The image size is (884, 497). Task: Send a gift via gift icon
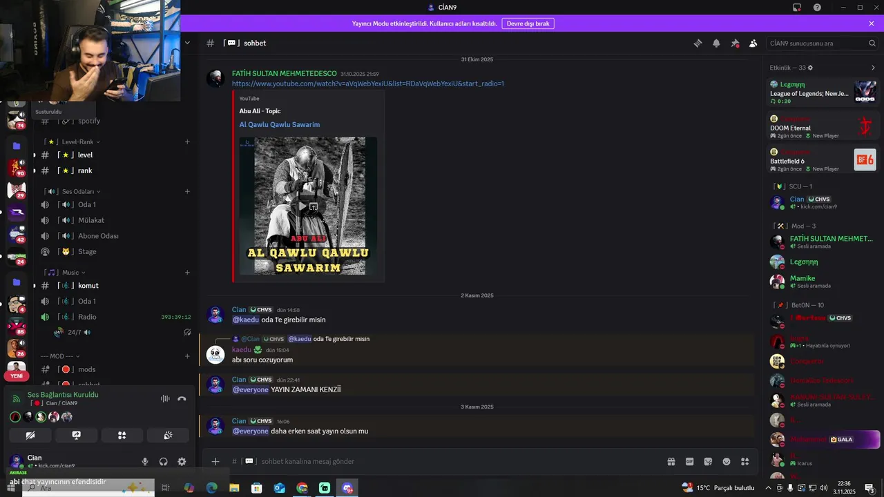pos(671,461)
